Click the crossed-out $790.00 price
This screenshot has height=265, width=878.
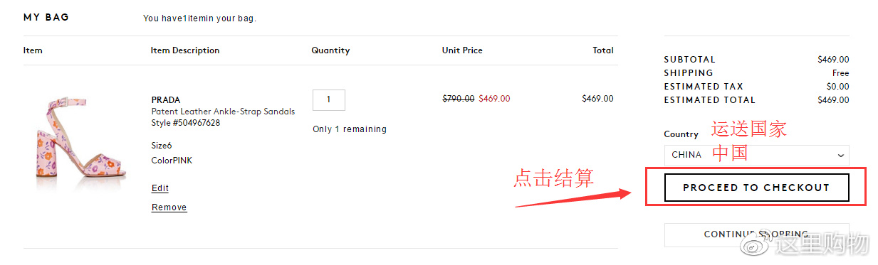(x=459, y=99)
